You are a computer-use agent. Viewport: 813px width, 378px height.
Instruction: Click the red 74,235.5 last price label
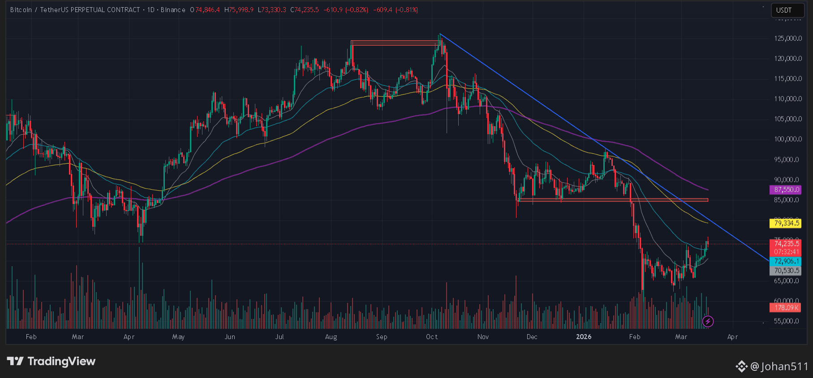tap(786, 244)
